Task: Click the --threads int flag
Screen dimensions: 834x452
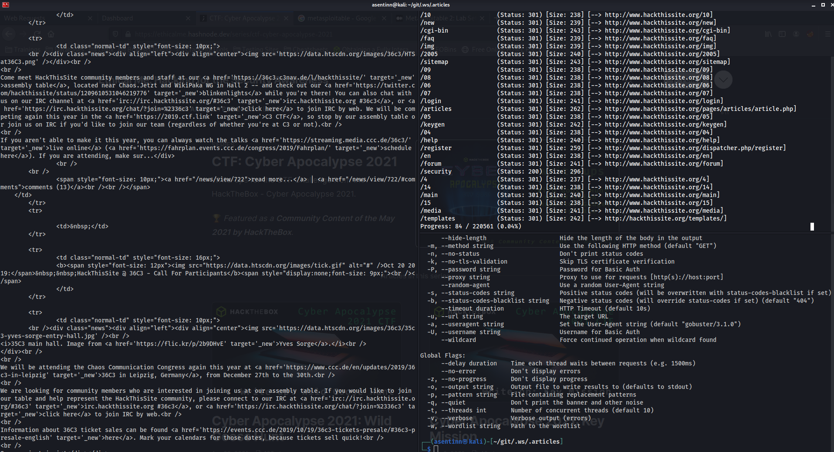Action: tap(463, 410)
